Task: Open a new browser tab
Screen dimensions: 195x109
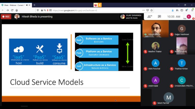Action: pyautogui.click(x=34, y=5)
